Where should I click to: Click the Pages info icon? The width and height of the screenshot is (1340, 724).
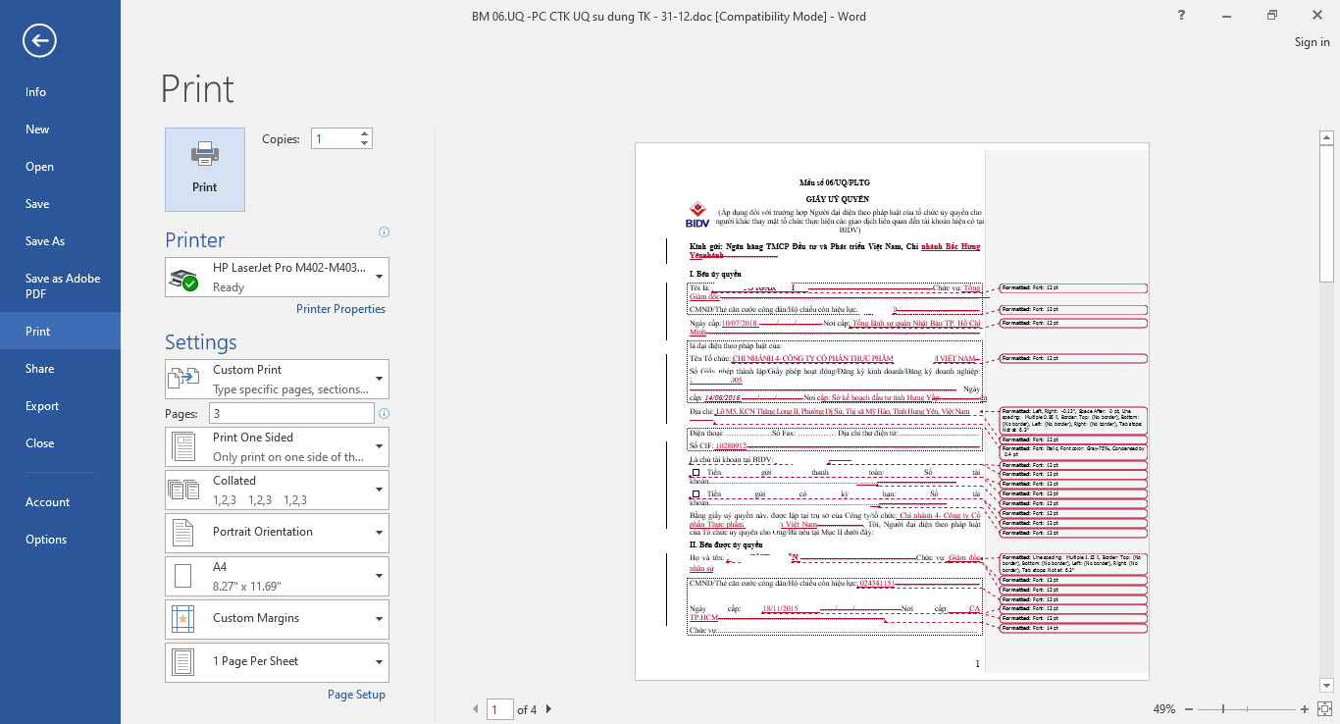point(384,413)
